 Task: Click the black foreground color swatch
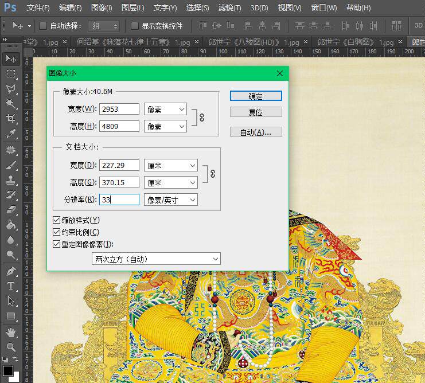8,371
